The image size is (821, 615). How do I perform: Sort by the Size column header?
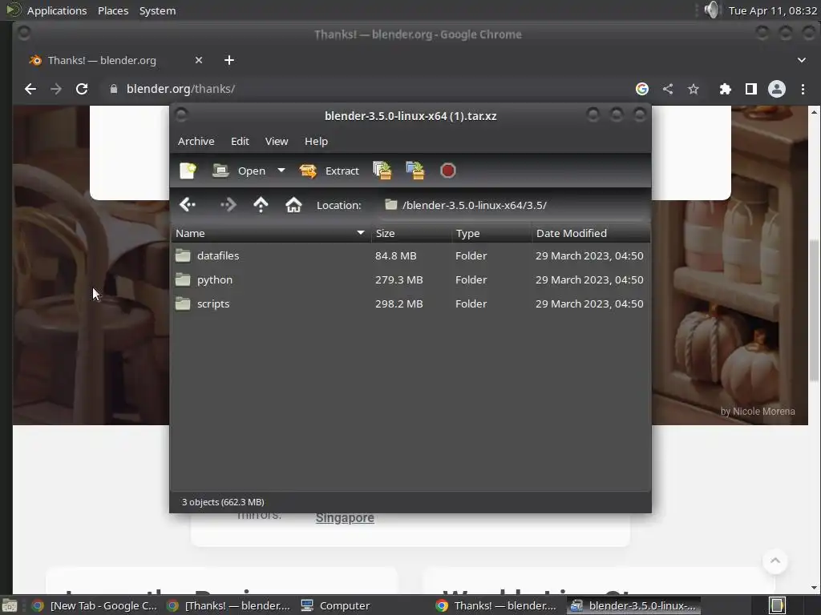(411, 233)
